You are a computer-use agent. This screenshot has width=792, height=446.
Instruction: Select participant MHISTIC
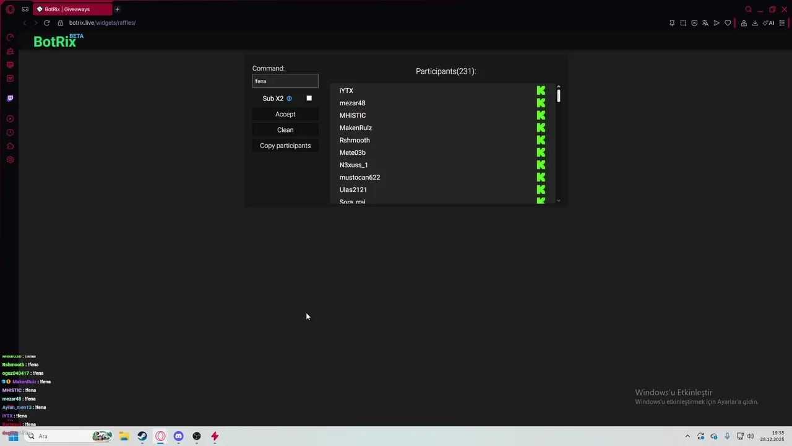point(353,115)
